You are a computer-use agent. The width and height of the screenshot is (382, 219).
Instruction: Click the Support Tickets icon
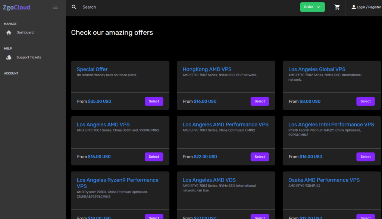pyautogui.click(x=9, y=58)
